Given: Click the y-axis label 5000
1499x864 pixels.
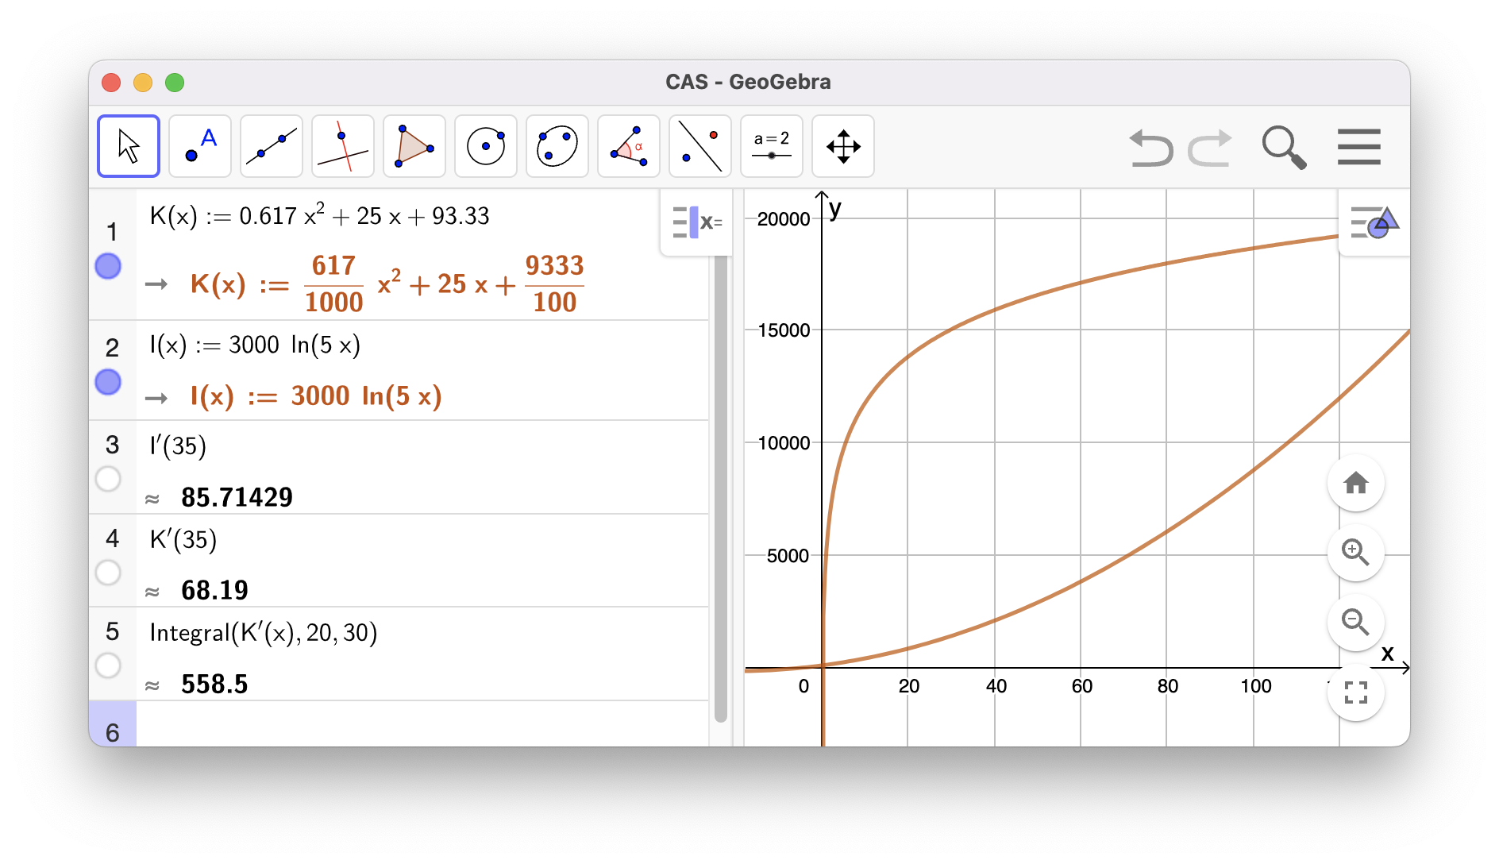Looking at the screenshot, I should click(788, 556).
